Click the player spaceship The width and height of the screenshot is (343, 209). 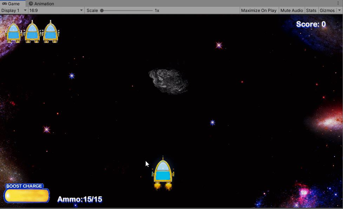coord(163,174)
